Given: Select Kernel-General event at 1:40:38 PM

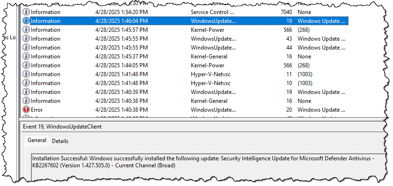Looking at the screenshot, I should click(185, 101).
